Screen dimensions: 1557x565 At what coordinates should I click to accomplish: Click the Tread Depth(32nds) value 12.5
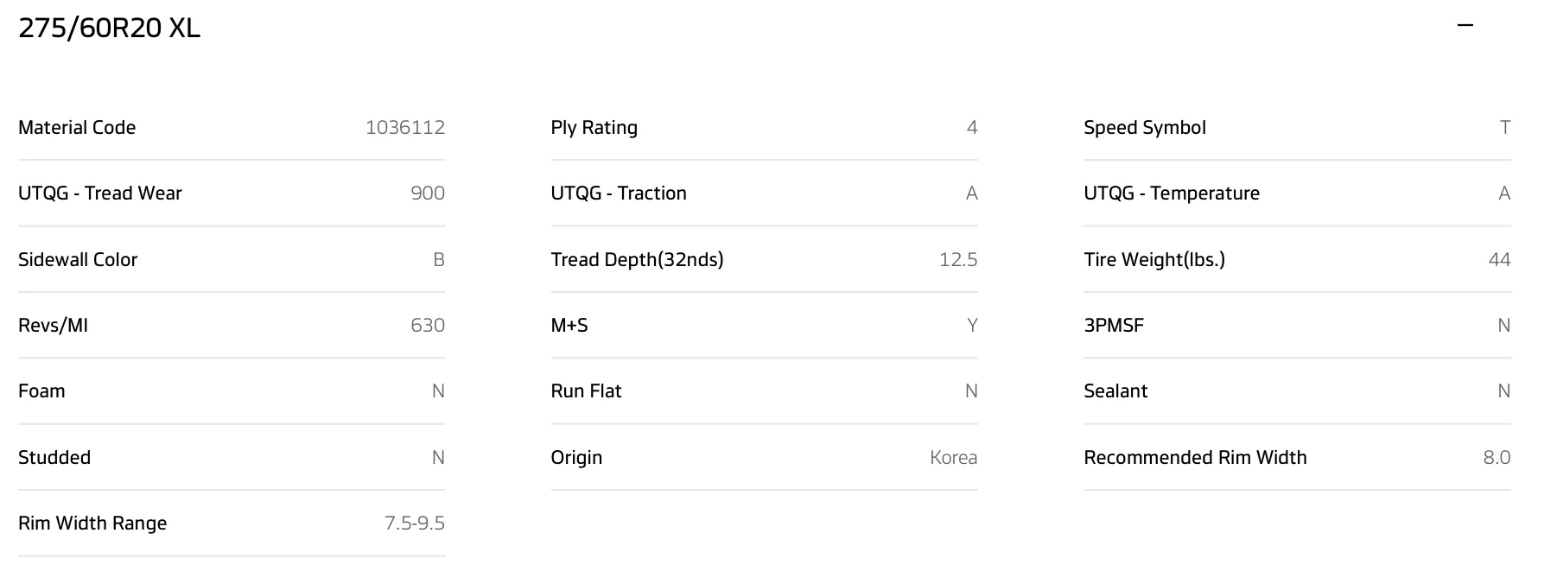pyautogui.click(x=957, y=259)
